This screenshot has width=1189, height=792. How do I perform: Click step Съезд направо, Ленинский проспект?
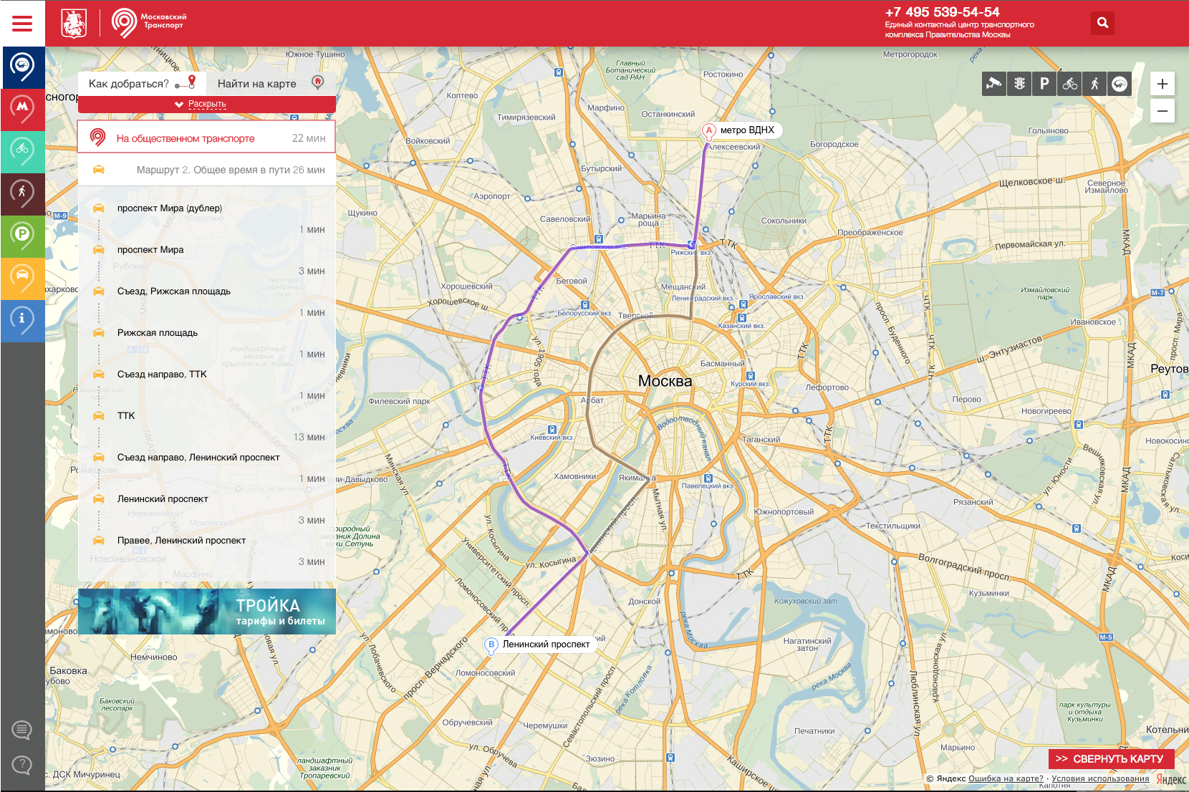tap(198, 458)
